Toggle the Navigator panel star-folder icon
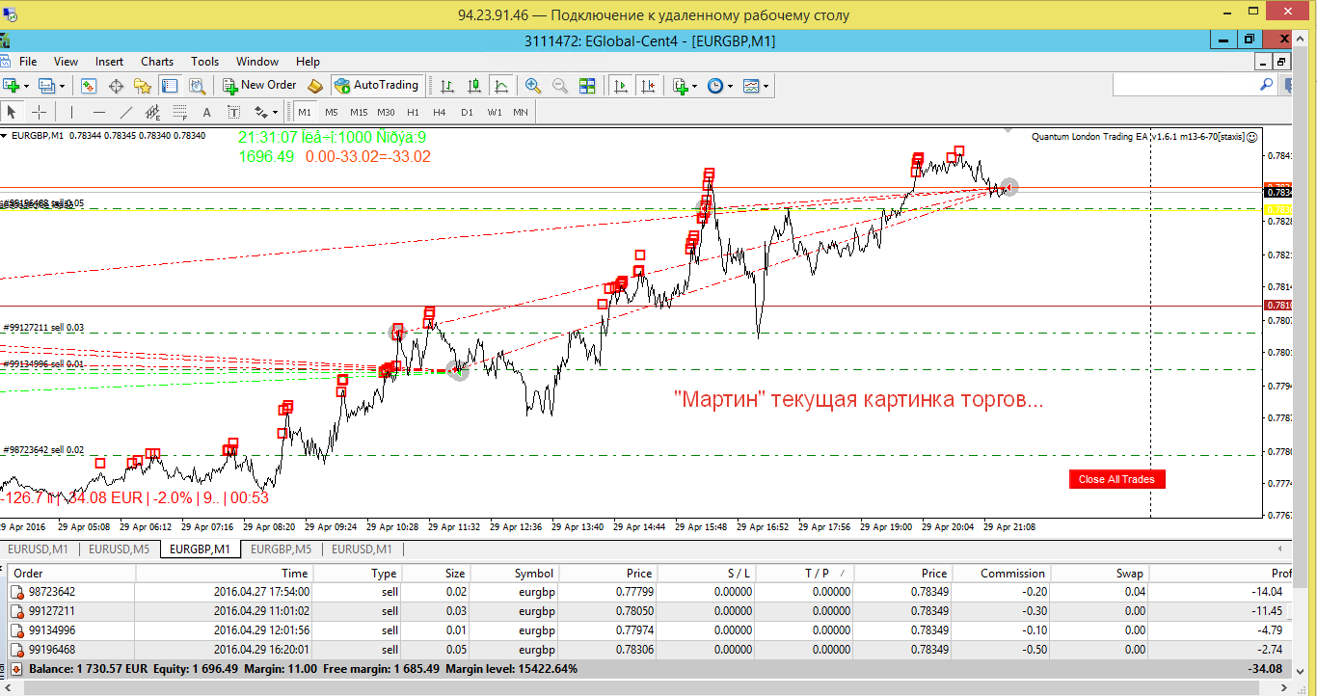The width and height of the screenshot is (1317, 696). coord(143,86)
